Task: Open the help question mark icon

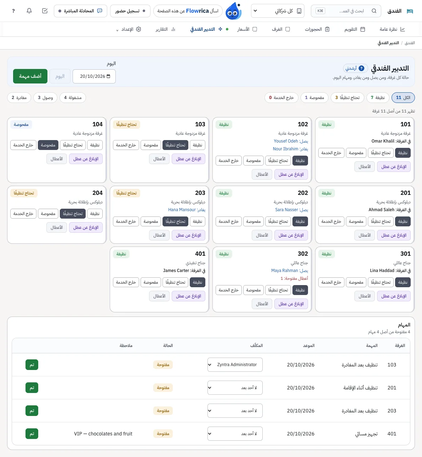Action: tap(13, 11)
